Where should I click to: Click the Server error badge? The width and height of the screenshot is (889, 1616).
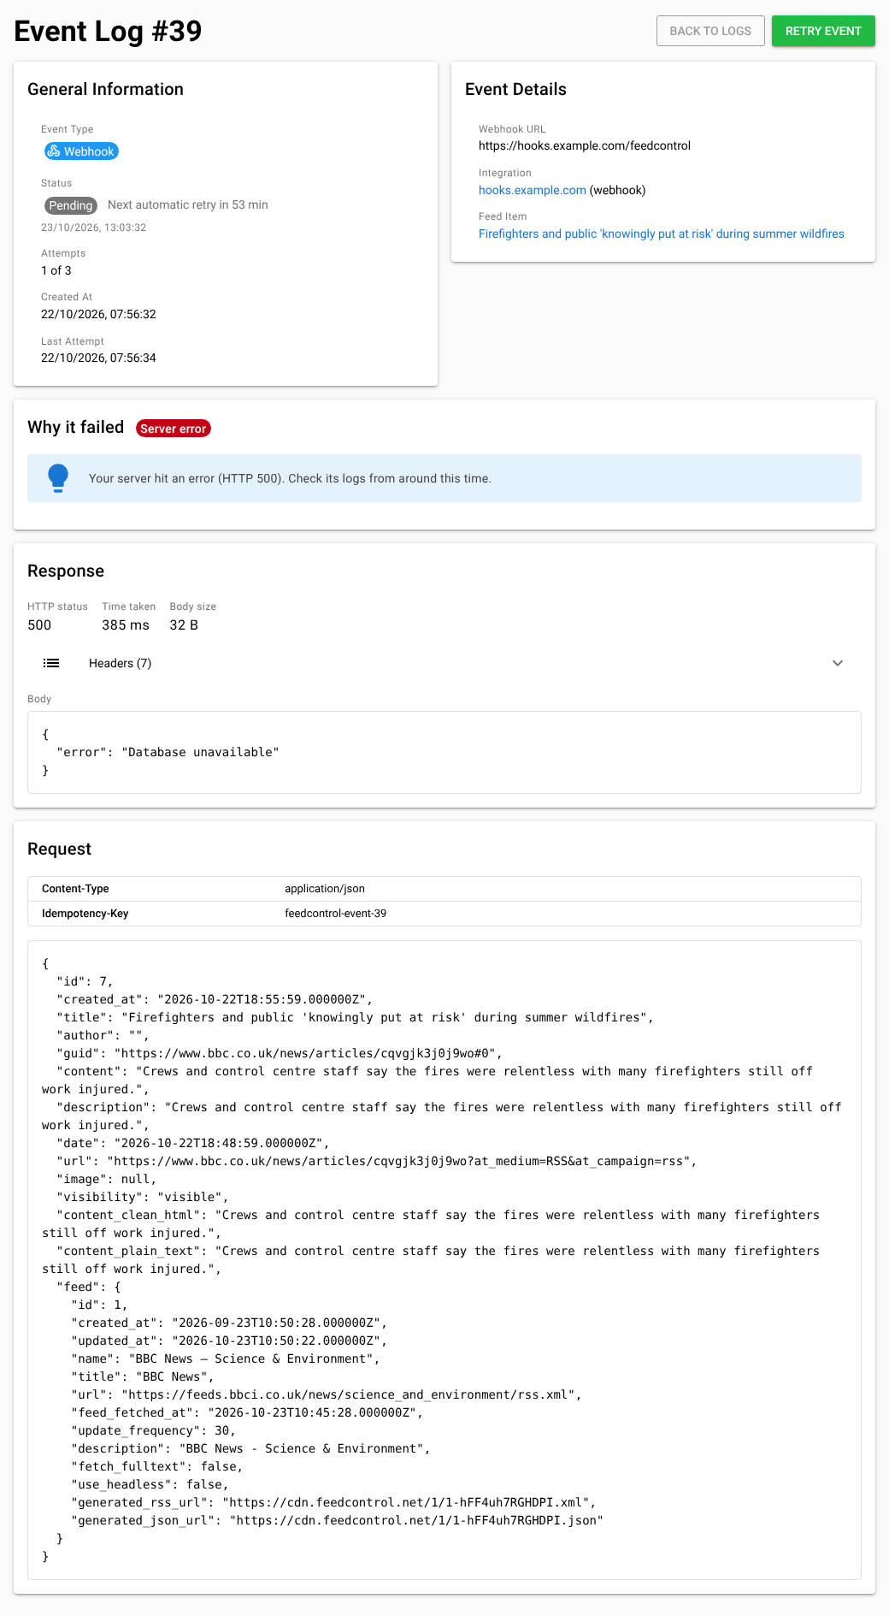click(174, 429)
